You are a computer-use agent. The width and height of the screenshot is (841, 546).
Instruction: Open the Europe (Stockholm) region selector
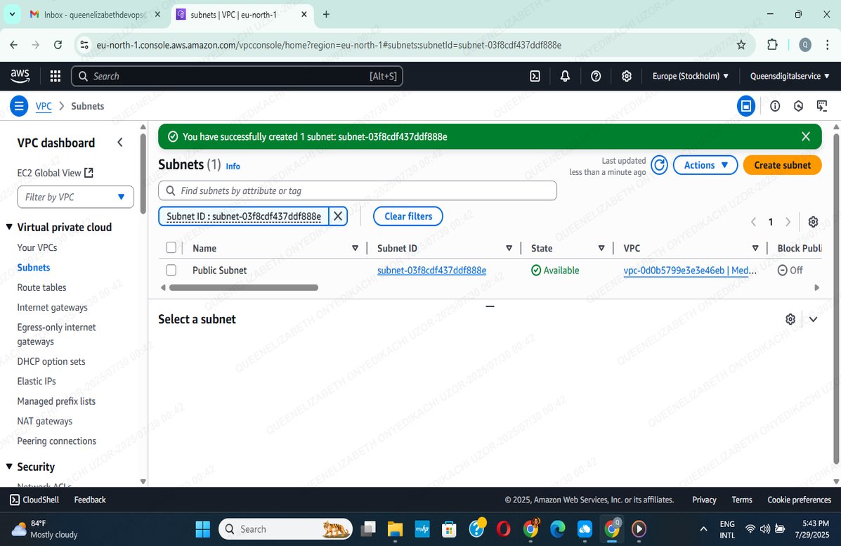point(690,76)
